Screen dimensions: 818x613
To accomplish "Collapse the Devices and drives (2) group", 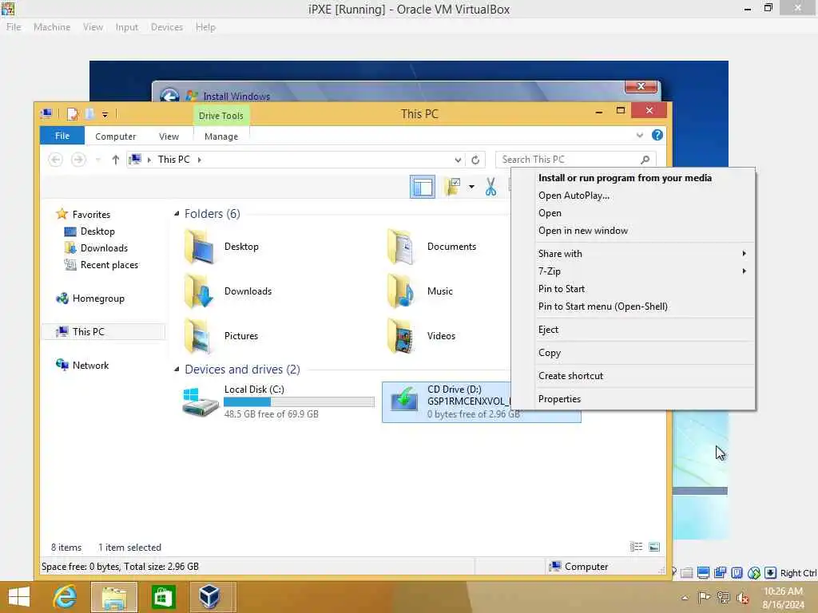I will pos(177,369).
